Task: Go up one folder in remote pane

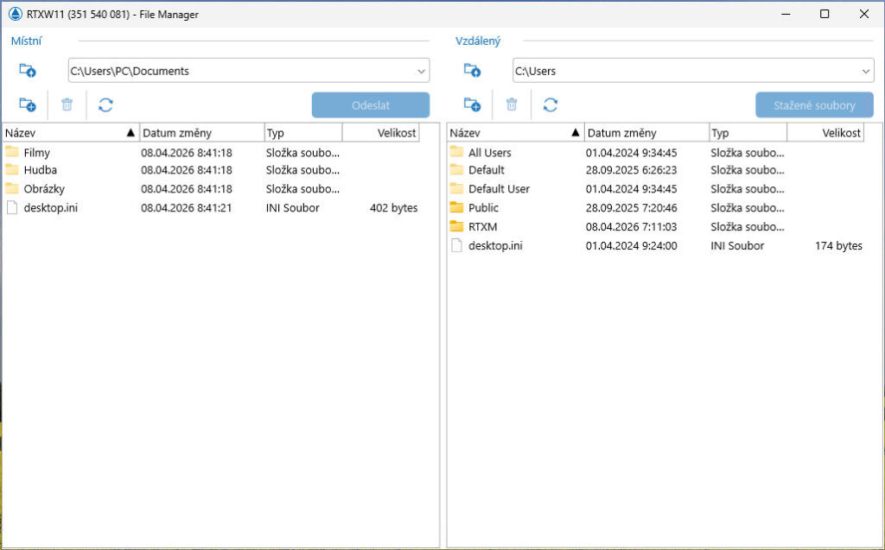Action: click(x=472, y=71)
